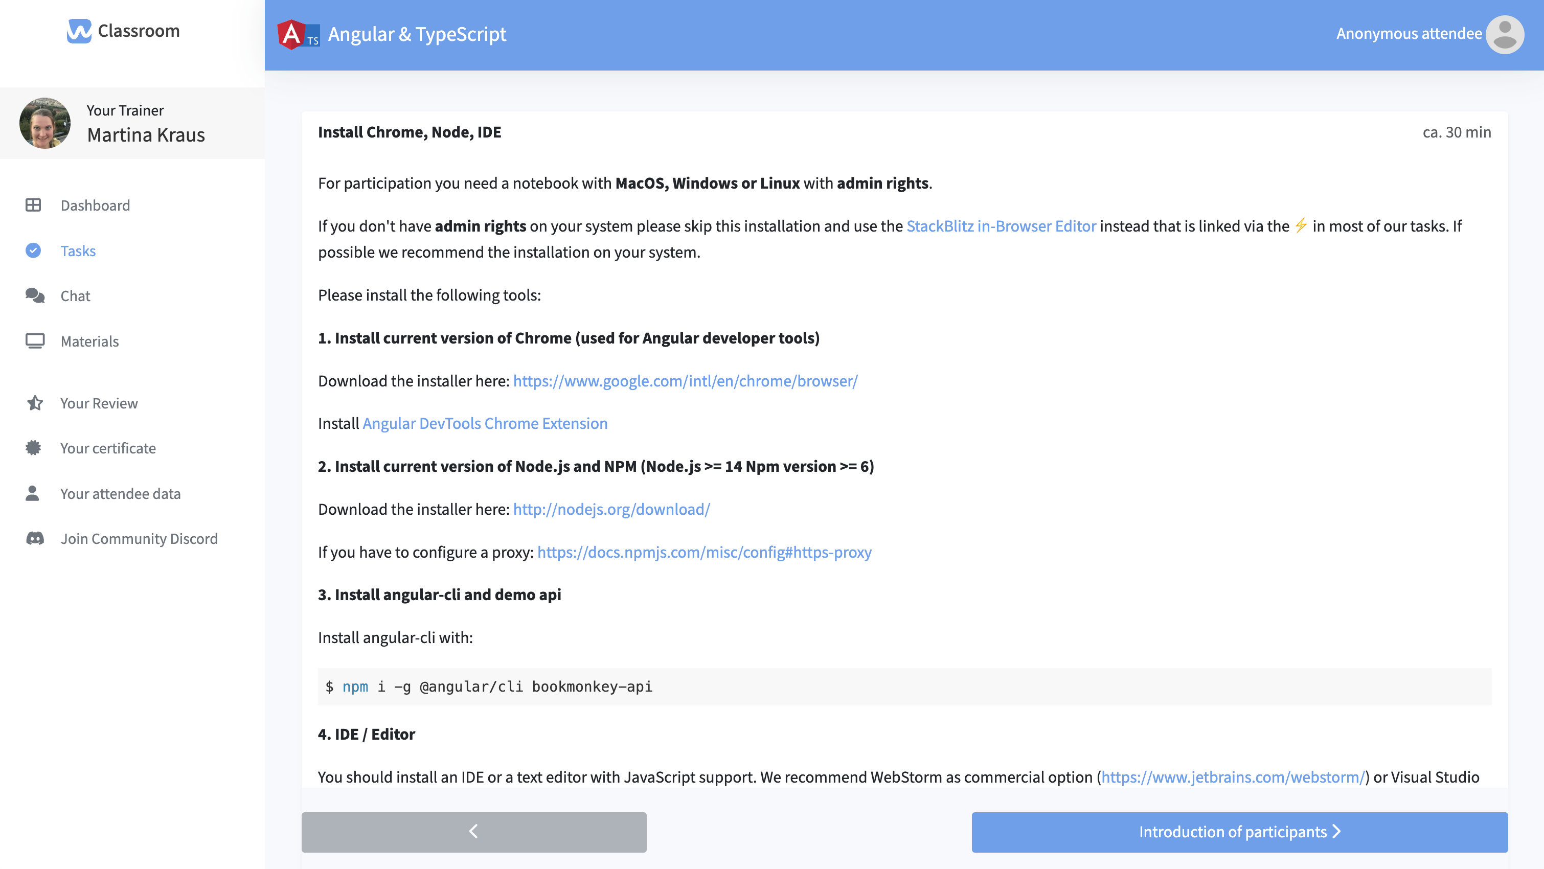The height and width of the screenshot is (869, 1544).
Task: Click the Discord icon to join community
Action: [34, 538]
